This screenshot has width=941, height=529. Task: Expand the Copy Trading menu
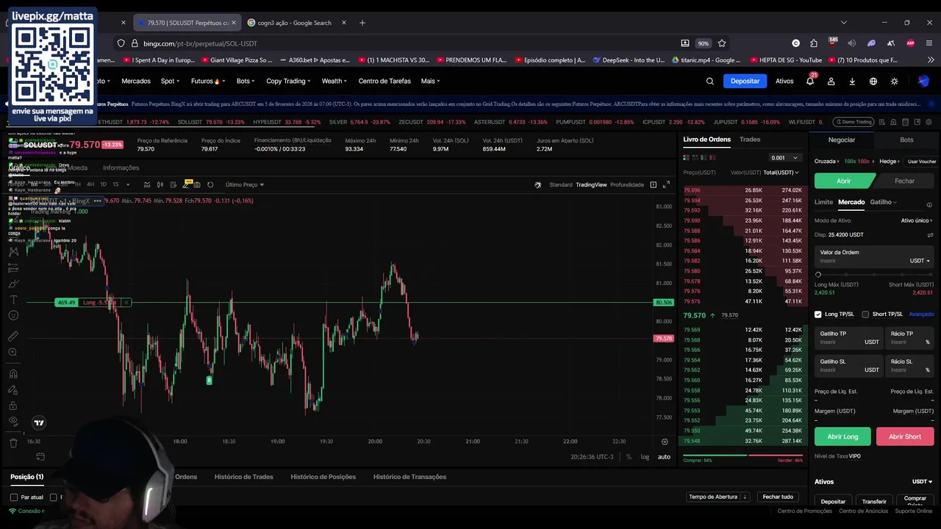pyautogui.click(x=288, y=81)
